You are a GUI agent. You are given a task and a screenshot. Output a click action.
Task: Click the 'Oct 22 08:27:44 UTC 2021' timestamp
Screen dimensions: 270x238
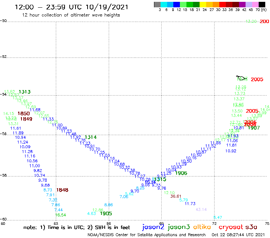[x=238, y=235]
